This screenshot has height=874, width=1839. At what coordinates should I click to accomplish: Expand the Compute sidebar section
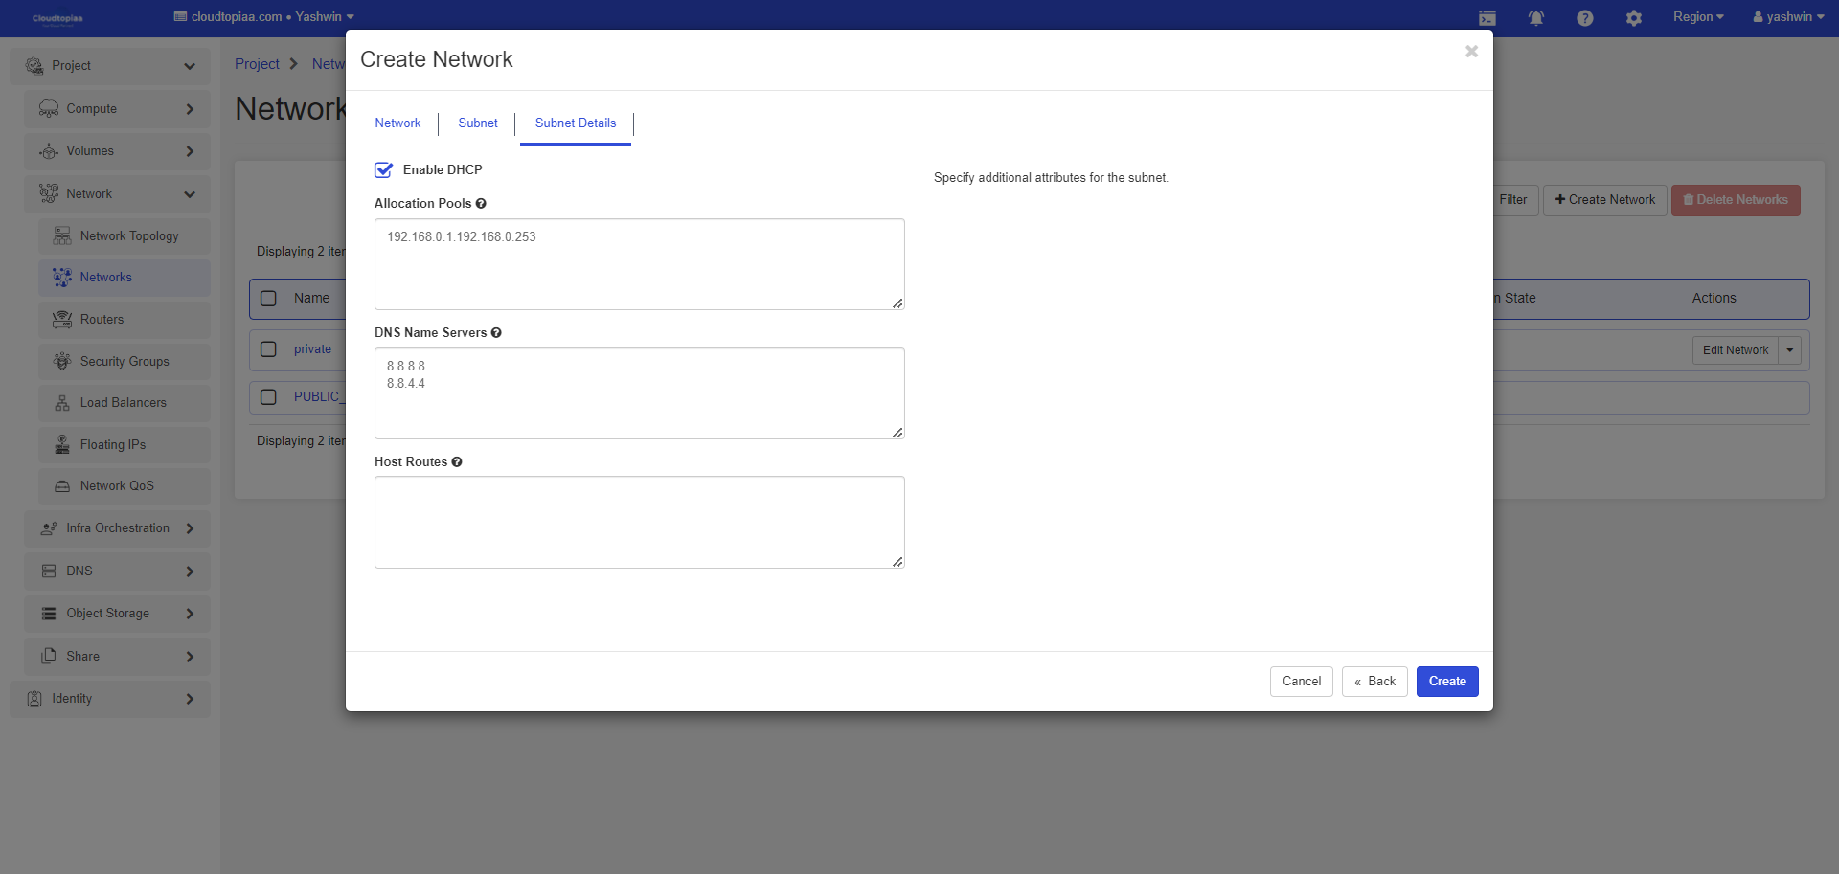coord(117,109)
